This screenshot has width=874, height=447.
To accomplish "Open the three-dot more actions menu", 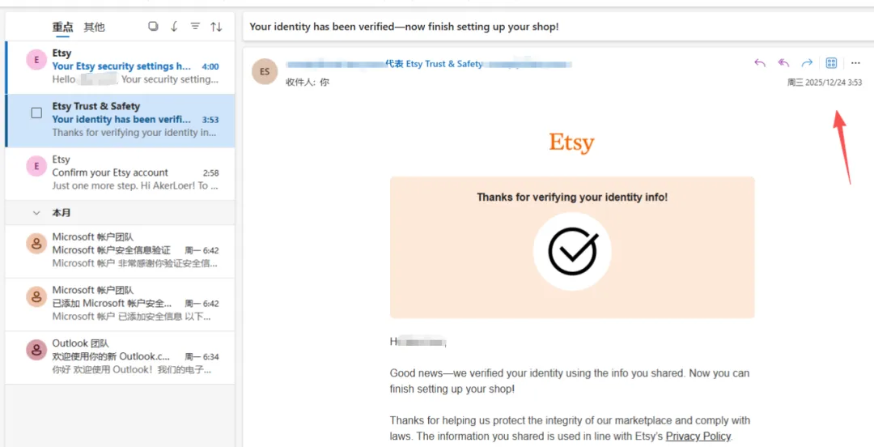I will [855, 63].
